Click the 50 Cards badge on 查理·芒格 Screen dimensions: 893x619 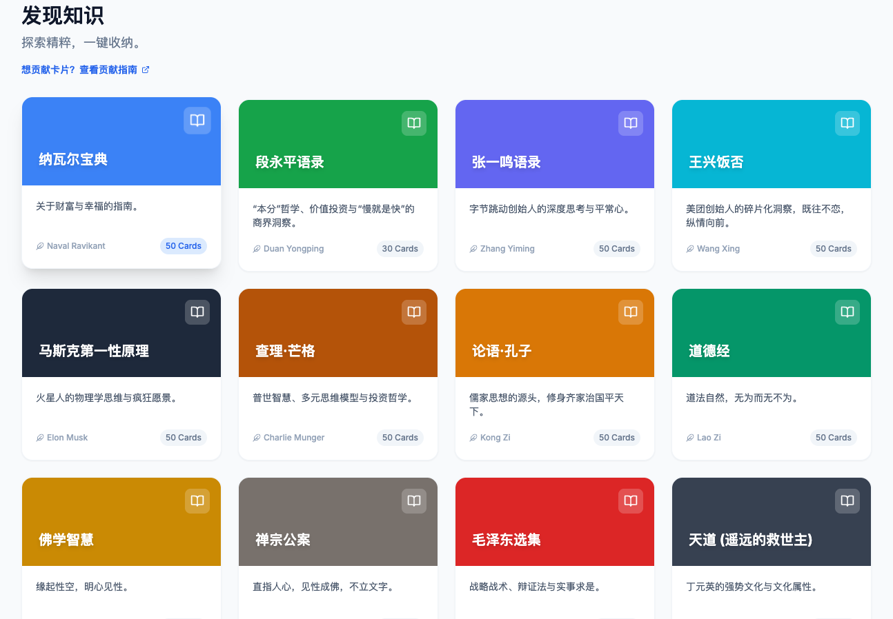[x=400, y=438]
